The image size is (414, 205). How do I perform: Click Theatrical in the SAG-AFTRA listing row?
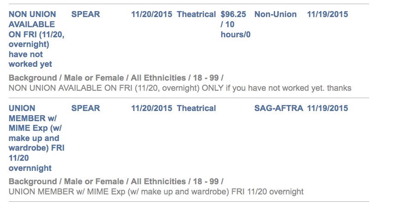click(x=196, y=108)
